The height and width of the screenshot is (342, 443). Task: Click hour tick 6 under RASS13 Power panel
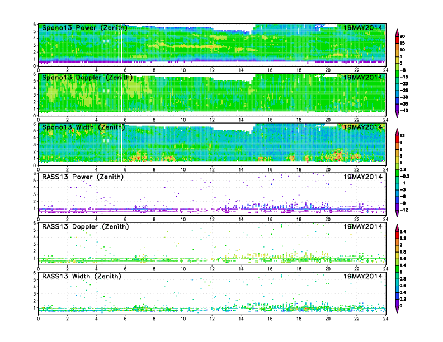coord(125,219)
